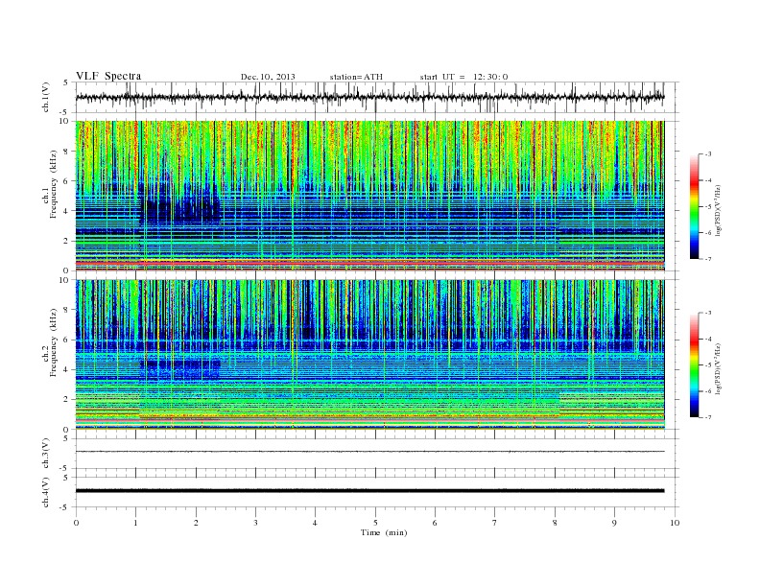Click the ch.2 "Frequency (kHz)" axis label
The image size is (760, 587).
53,341
